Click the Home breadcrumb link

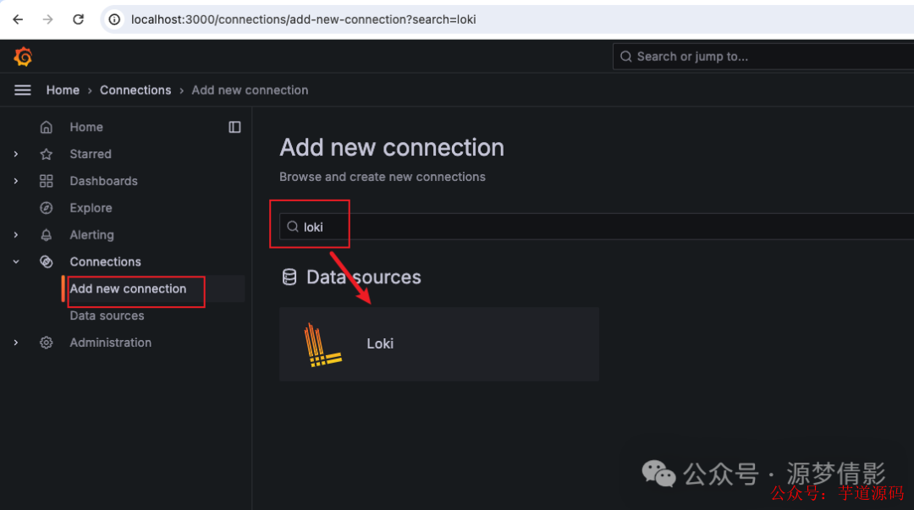point(63,90)
